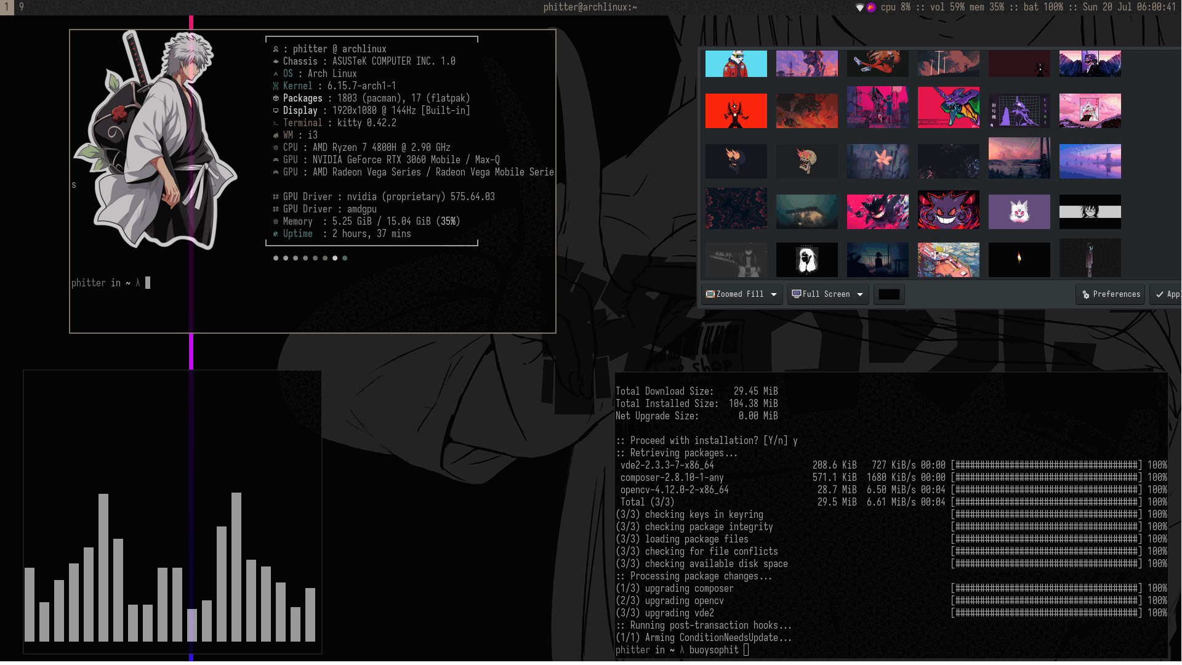Click the Firefox icon in the top bar
The image size is (1182, 665).
point(870,8)
